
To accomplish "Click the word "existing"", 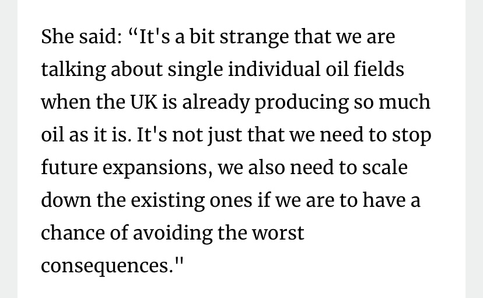I will 167,201.
